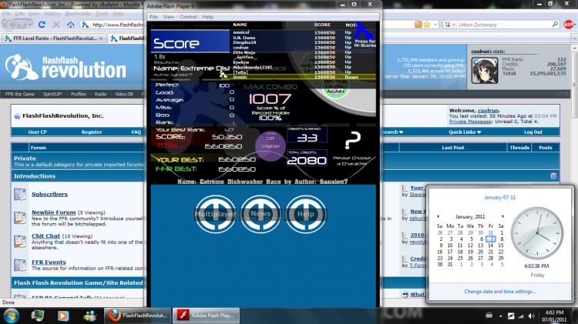The height and width of the screenshot is (324, 578).
Task: Open Private Messages link
Action: coord(470,122)
